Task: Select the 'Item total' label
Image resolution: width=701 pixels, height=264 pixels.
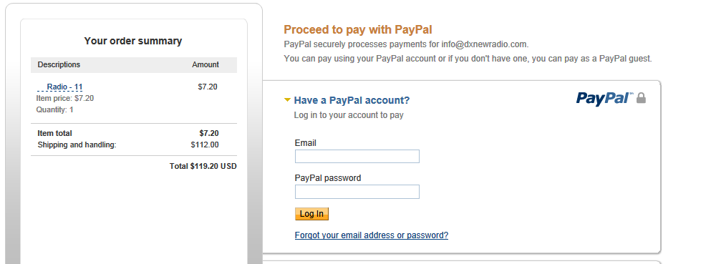Action: tap(54, 133)
